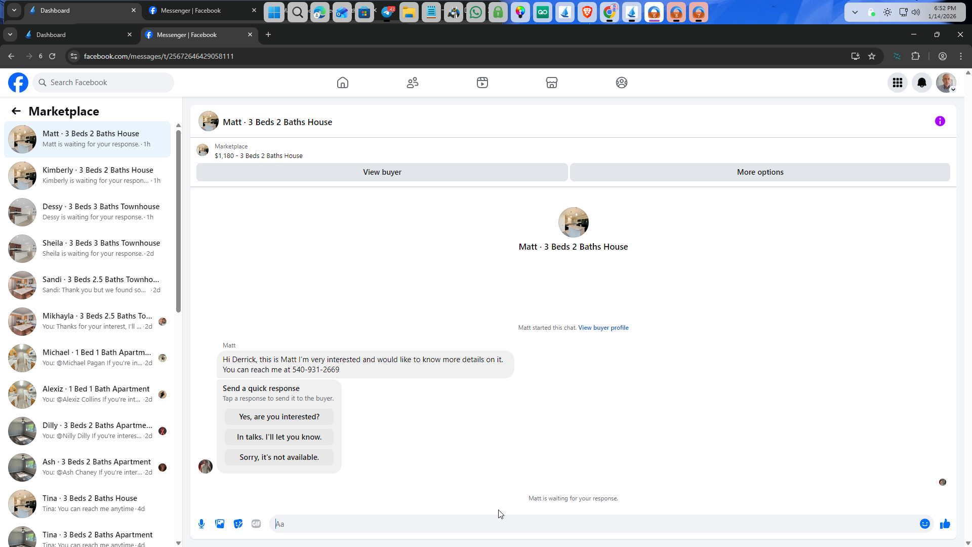972x547 pixels.
Task: Click the View buyer profile link
Action: click(x=603, y=328)
